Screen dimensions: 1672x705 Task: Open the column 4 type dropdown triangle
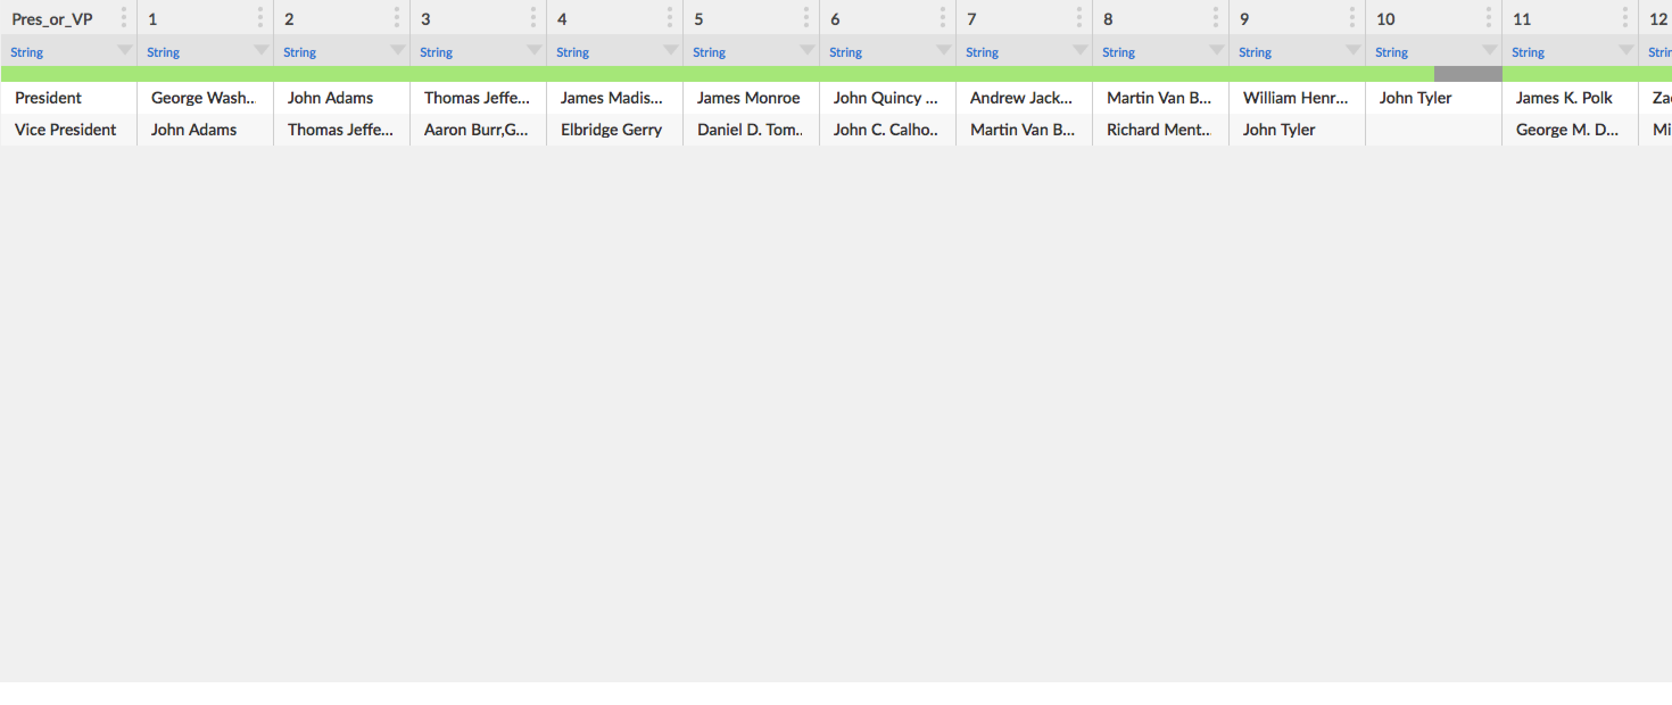coord(671,50)
